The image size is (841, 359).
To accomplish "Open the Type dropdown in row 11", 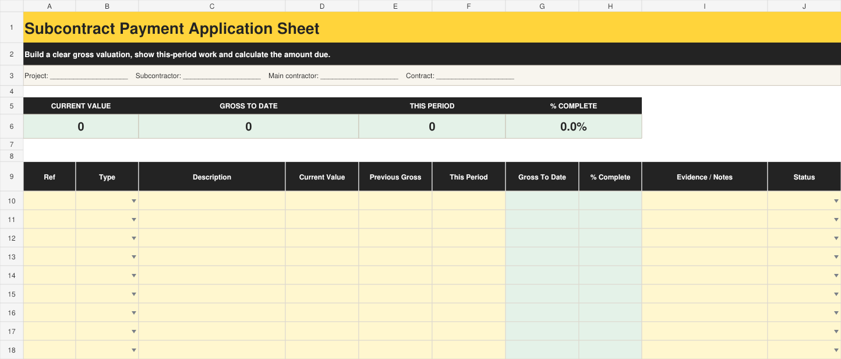I will (x=134, y=220).
